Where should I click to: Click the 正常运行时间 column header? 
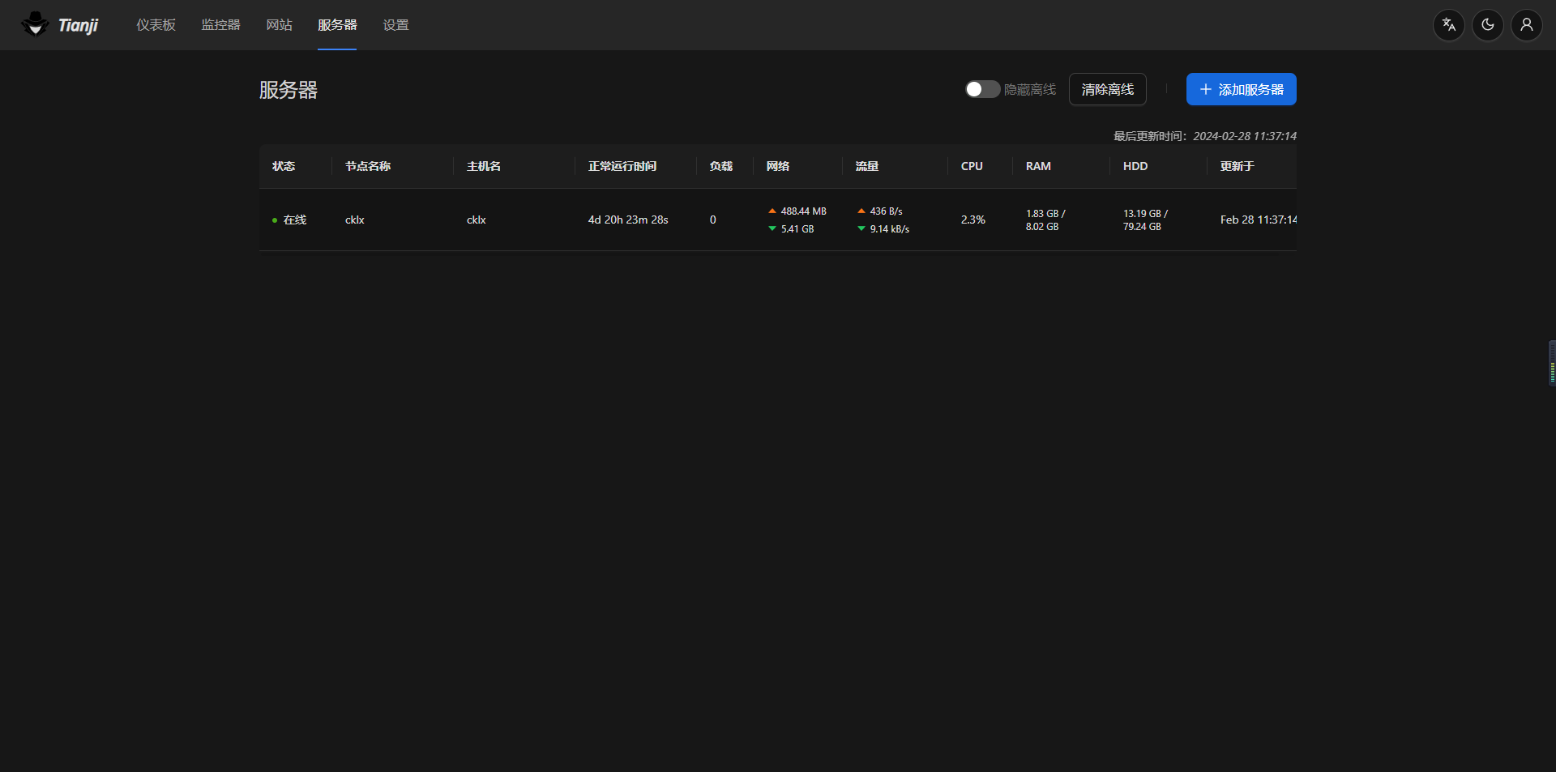point(622,166)
